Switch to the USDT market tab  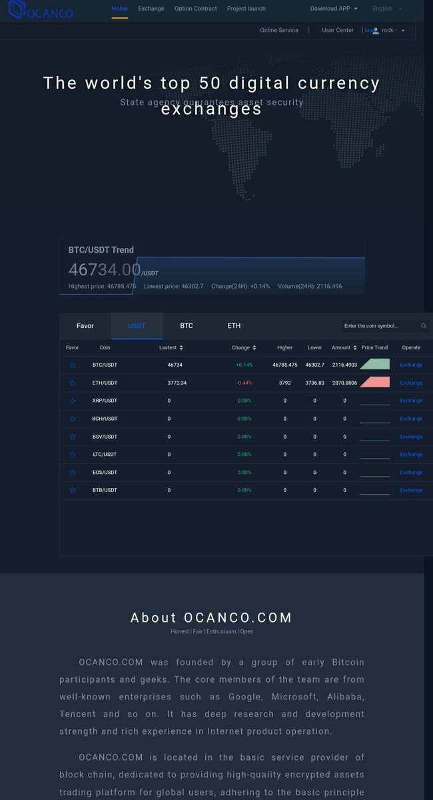tap(137, 326)
